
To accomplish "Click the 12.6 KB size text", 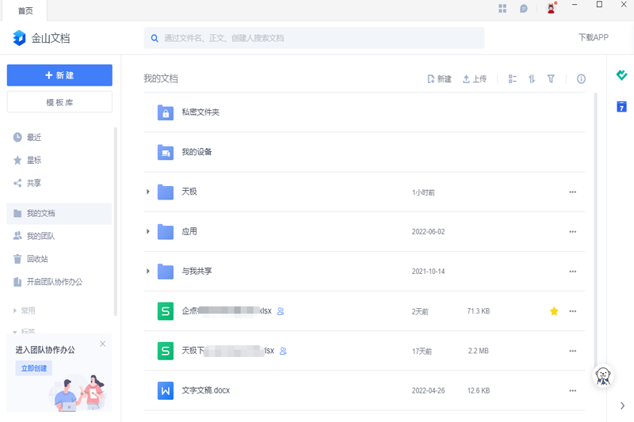I will click(x=479, y=390).
